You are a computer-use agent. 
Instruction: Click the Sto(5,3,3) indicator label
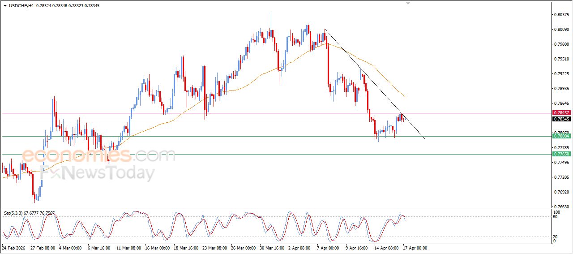coord(16,213)
